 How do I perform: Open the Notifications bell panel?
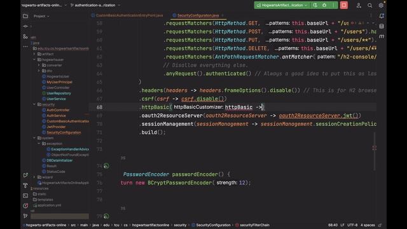point(382,16)
